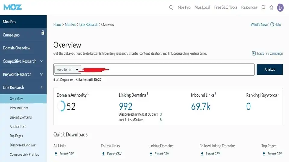The height and width of the screenshot is (162, 289).
Task: Click the Analyze button
Action: tap(270, 69)
